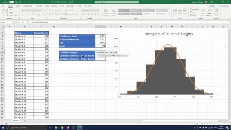The width and height of the screenshot is (231, 130).
Task: Toggle Bold formatting
Action: tap(22, 14)
